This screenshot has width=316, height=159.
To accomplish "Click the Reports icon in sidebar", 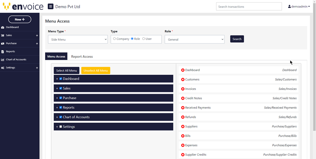I will (3, 52).
